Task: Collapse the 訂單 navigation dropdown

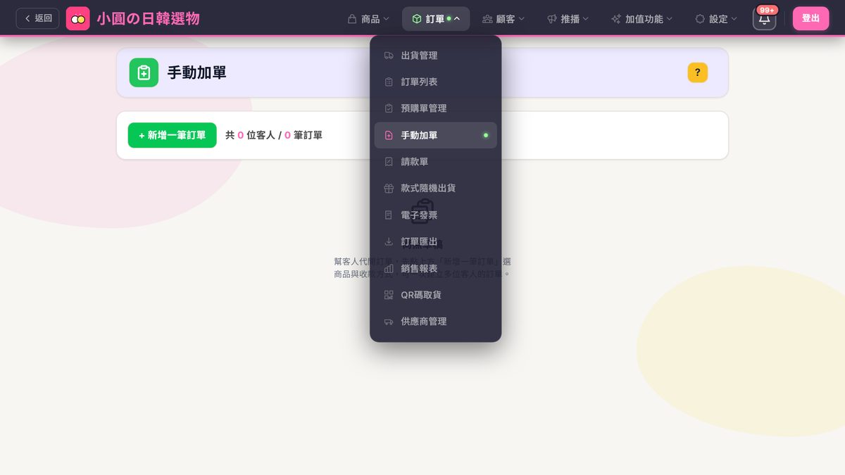Action: point(436,19)
